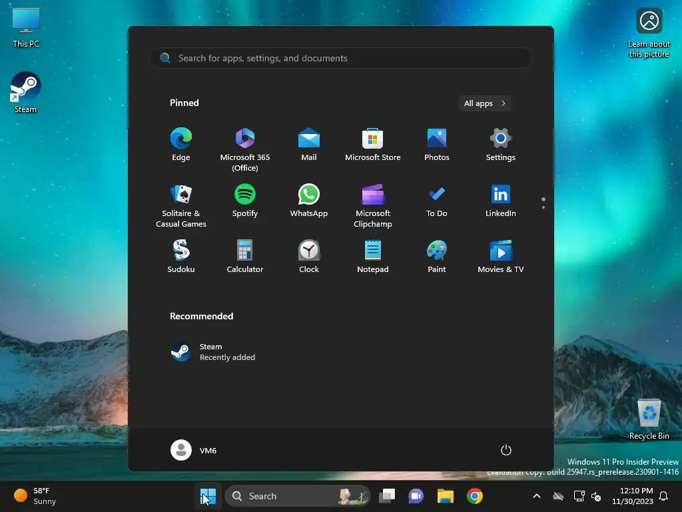Start the Sudoku game
This screenshot has width=682, height=512.
point(181,257)
